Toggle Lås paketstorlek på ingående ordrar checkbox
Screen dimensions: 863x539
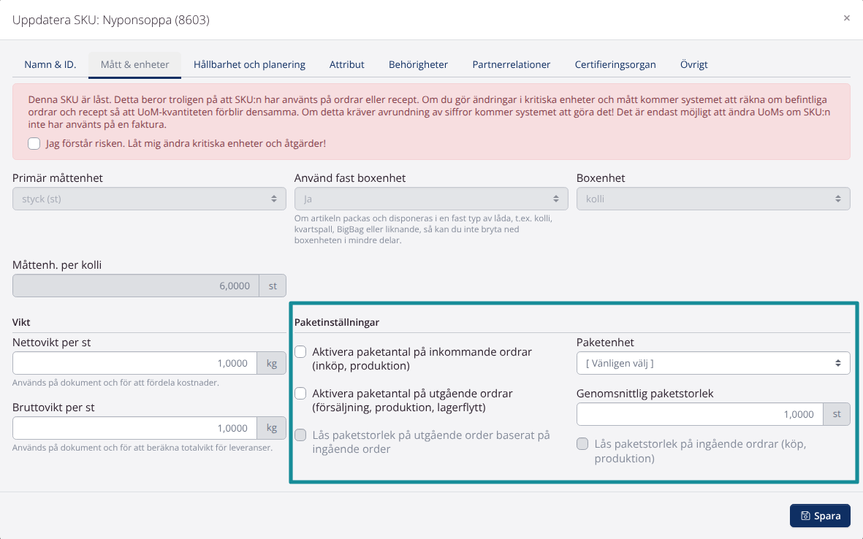pos(582,444)
